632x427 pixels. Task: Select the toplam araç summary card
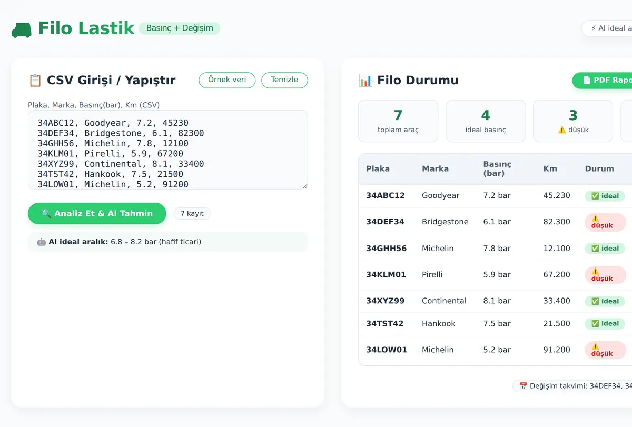398,121
